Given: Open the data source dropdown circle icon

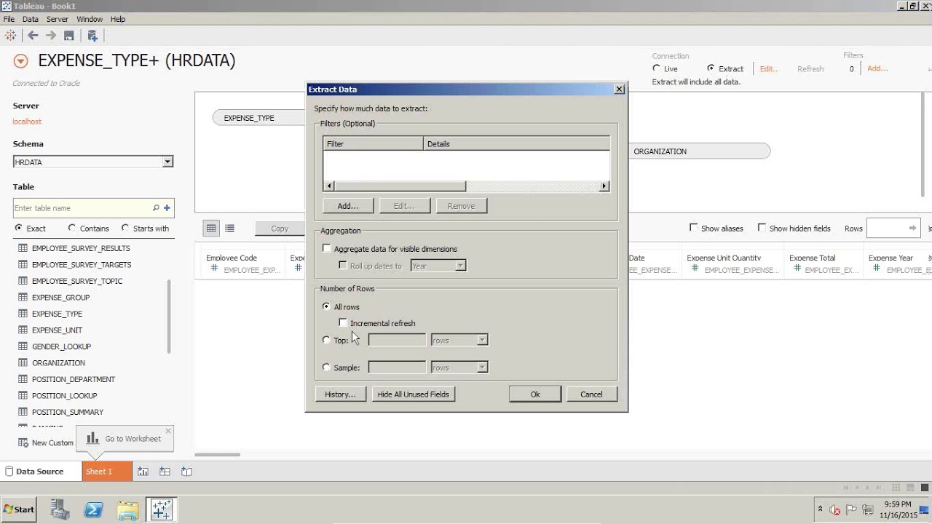Looking at the screenshot, I should click(x=20, y=61).
